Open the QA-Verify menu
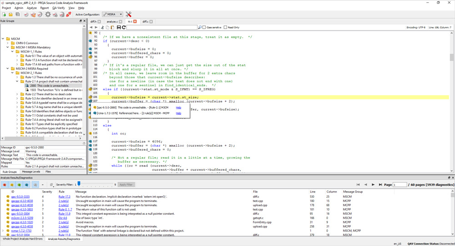 coord(58,8)
